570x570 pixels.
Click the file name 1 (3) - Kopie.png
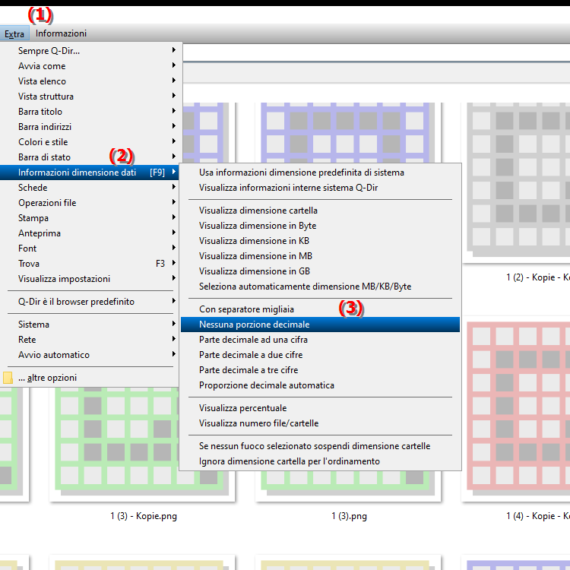click(144, 516)
